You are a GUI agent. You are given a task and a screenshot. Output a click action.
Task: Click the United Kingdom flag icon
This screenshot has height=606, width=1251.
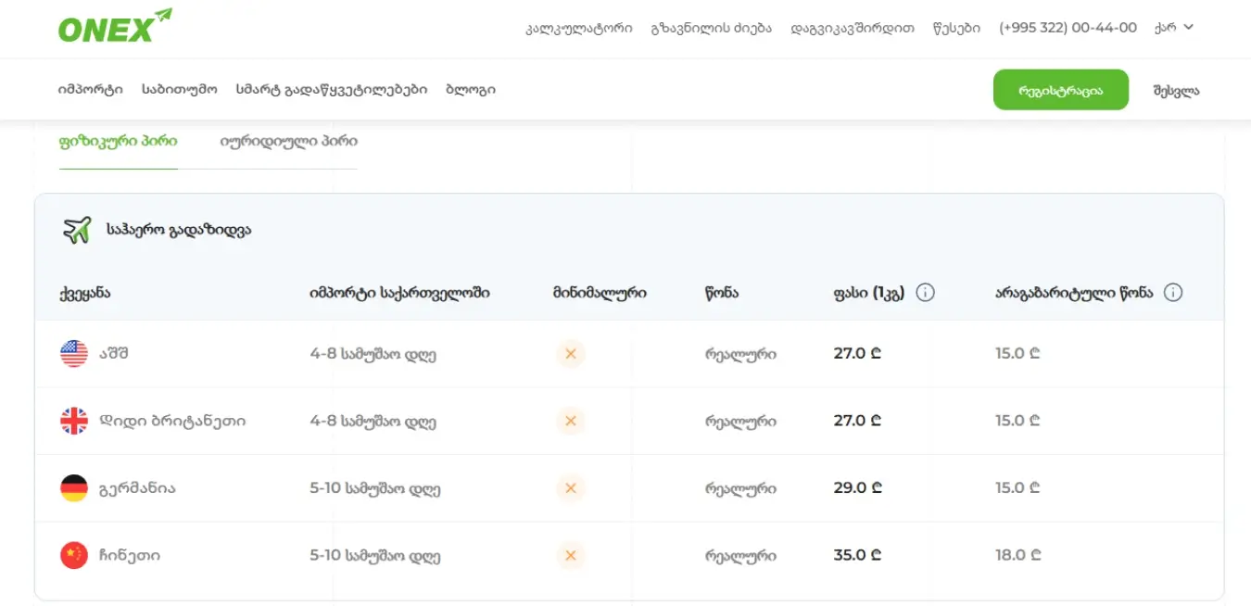click(74, 421)
